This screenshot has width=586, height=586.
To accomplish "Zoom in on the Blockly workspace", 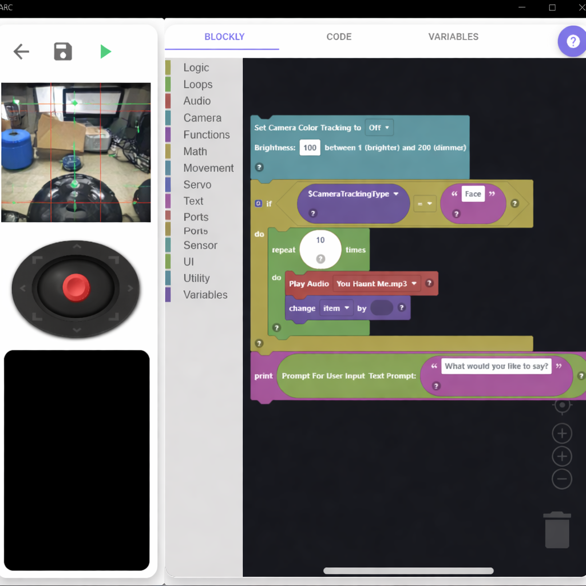I will [x=562, y=433].
